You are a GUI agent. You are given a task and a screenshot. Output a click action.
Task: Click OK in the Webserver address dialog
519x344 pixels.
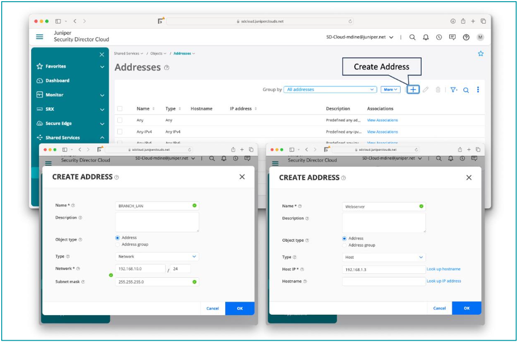click(x=466, y=308)
